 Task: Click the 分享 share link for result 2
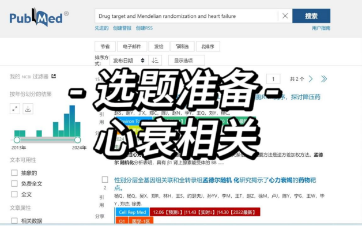click(100, 216)
